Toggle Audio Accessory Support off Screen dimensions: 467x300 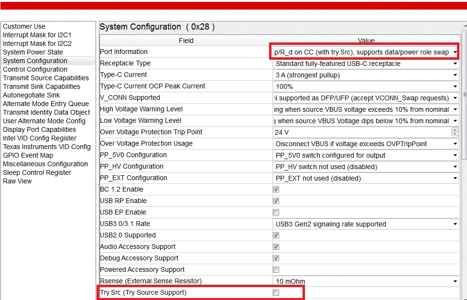(x=276, y=246)
